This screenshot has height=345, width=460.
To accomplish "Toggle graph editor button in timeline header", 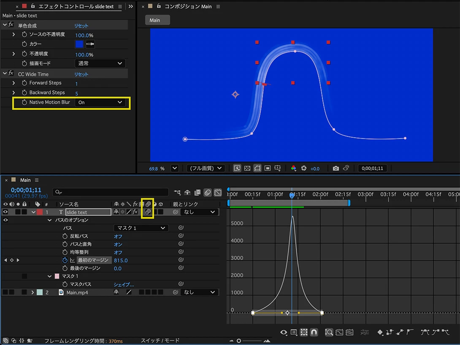I will coord(218,193).
